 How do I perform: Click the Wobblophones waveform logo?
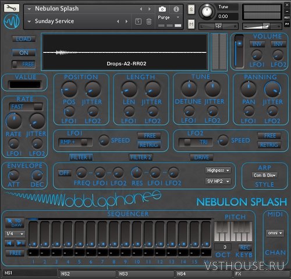pyautogui.click(x=12, y=21)
